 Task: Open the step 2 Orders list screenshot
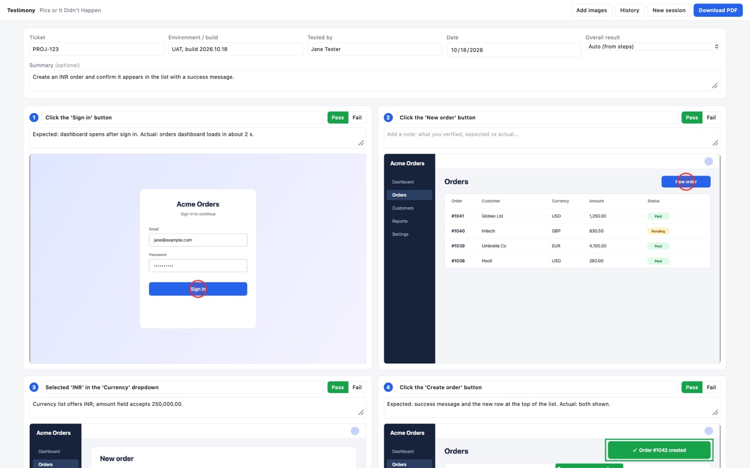coord(552,259)
